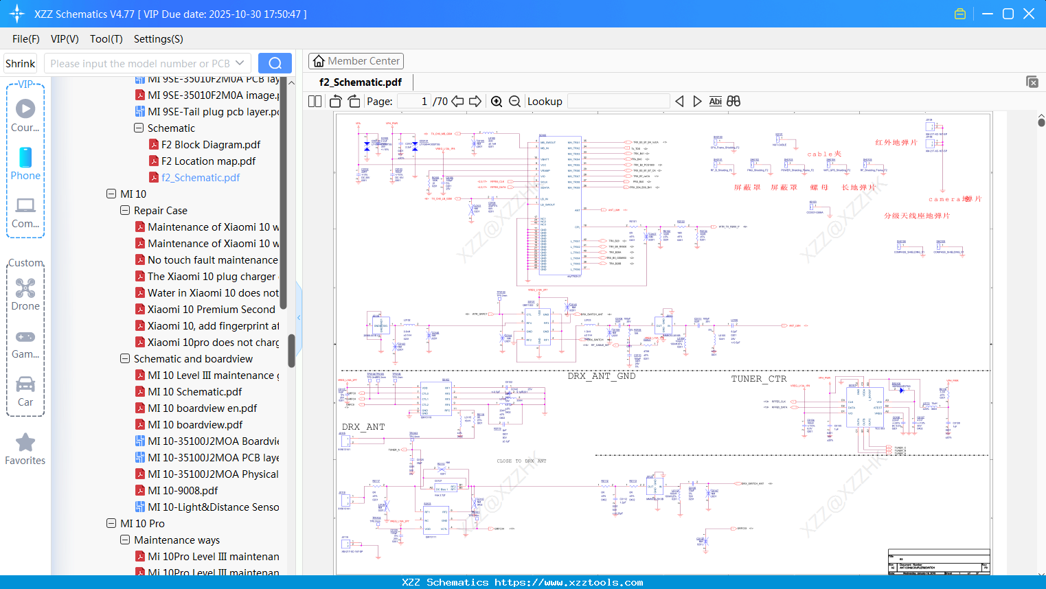Open the binoculars search tool
Screen dimensions: 1046x589
click(x=734, y=101)
